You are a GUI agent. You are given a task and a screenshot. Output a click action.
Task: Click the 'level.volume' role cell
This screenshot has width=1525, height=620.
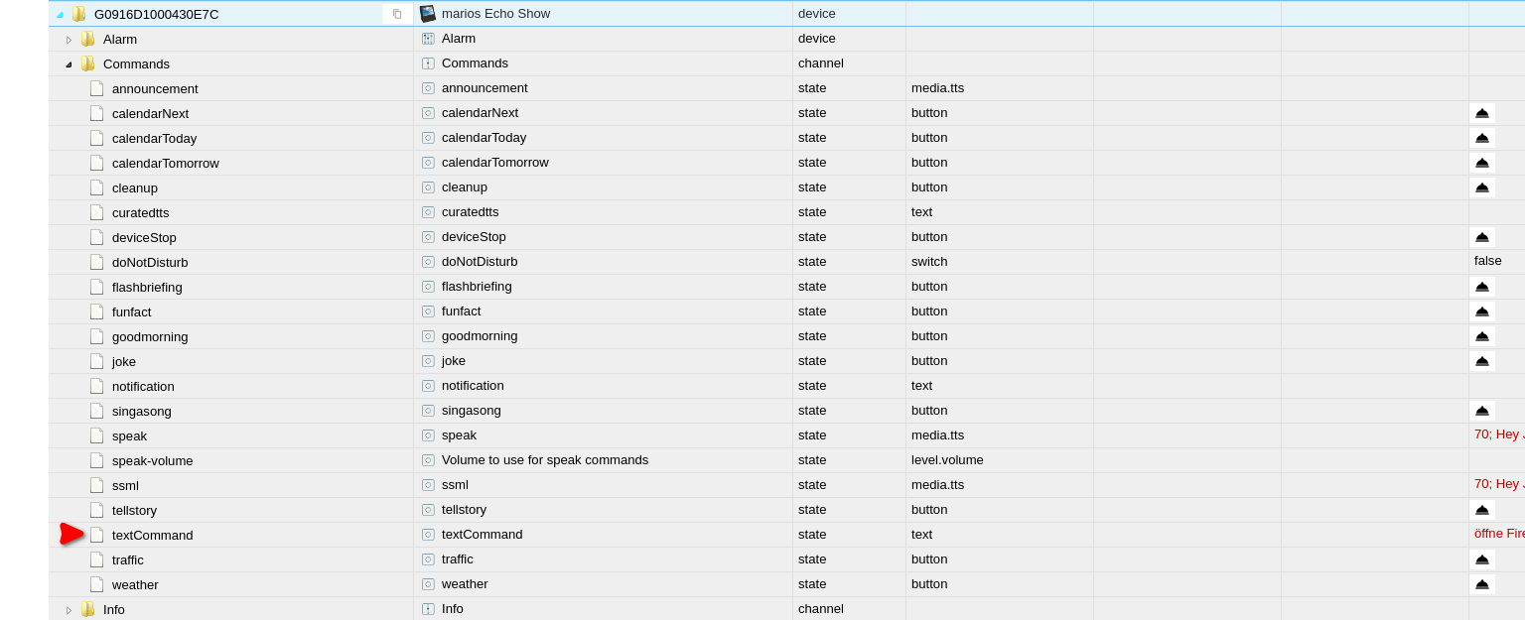click(x=947, y=460)
